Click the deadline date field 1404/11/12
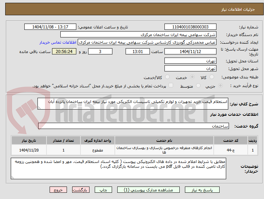The height and width of the screenshot is (199, 264). (190, 51)
